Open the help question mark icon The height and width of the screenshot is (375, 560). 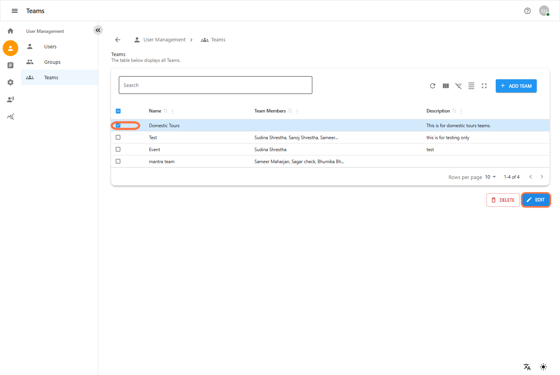tap(527, 11)
